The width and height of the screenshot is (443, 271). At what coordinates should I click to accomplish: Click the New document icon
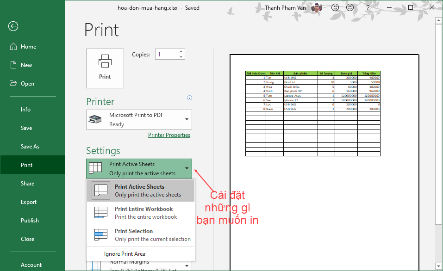(x=13, y=65)
